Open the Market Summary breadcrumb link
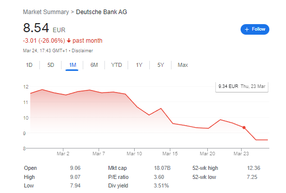The height and width of the screenshot is (193, 286). tap(46, 12)
